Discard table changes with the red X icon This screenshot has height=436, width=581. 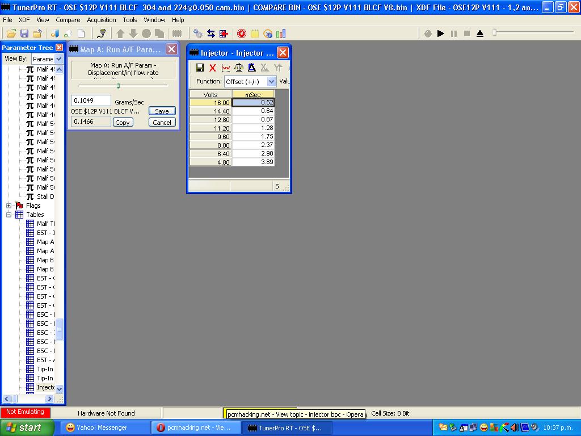[x=212, y=68]
